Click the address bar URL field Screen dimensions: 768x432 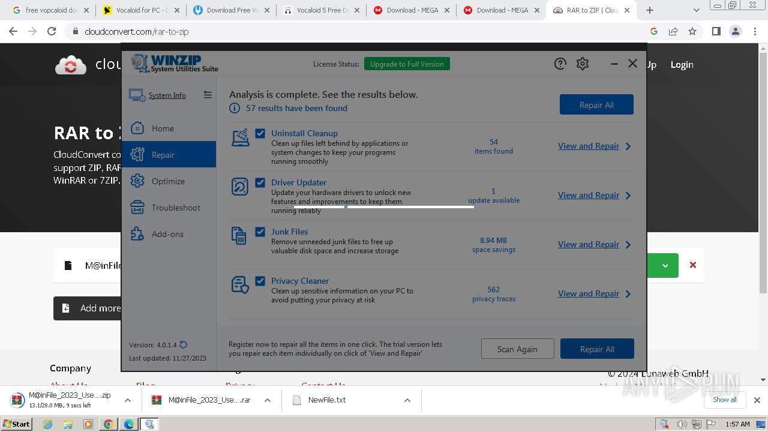360,31
